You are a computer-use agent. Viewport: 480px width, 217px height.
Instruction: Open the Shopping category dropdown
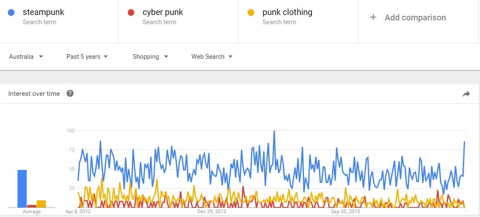point(150,57)
